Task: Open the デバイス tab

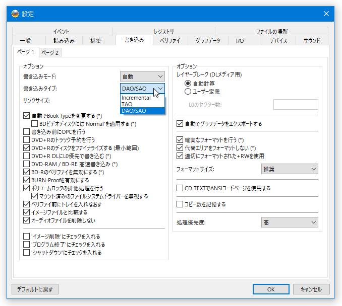Action: pos(278,41)
